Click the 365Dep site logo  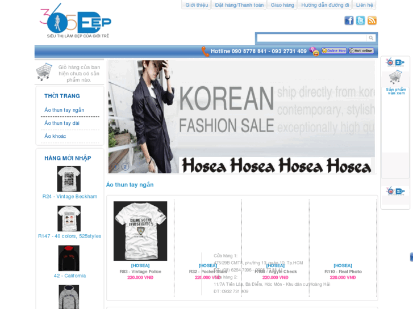tap(76, 20)
